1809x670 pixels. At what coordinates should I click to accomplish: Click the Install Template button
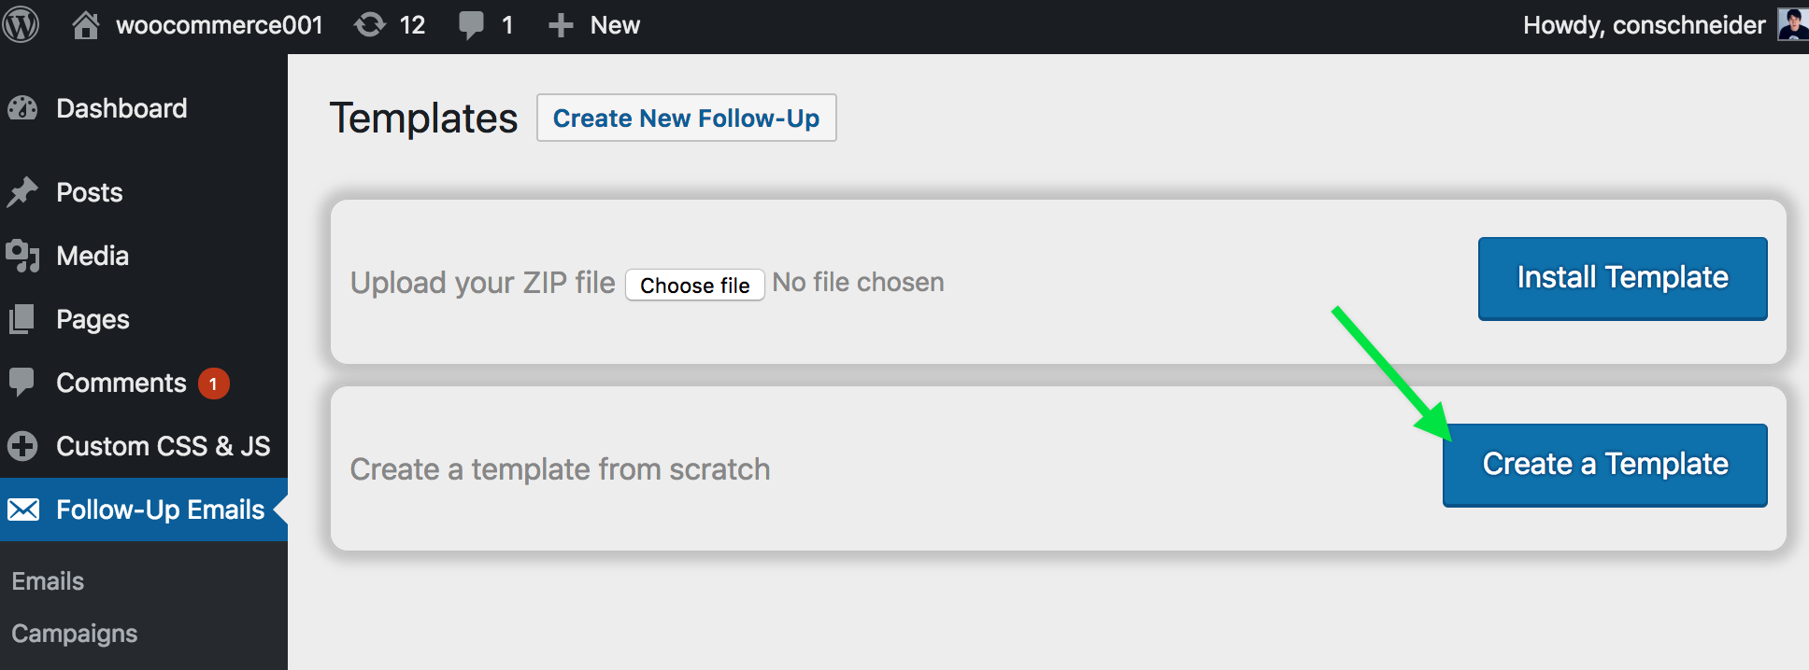1623,278
